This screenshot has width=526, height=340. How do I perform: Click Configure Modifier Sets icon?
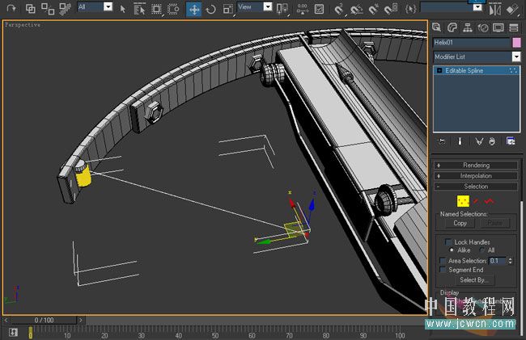(x=511, y=141)
